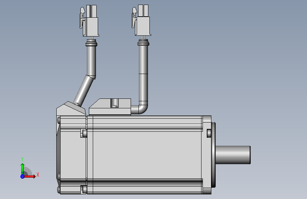The image size is (307, 199).
Task: Select the cable terminal block atop motor
Action: pyautogui.click(x=110, y=107)
